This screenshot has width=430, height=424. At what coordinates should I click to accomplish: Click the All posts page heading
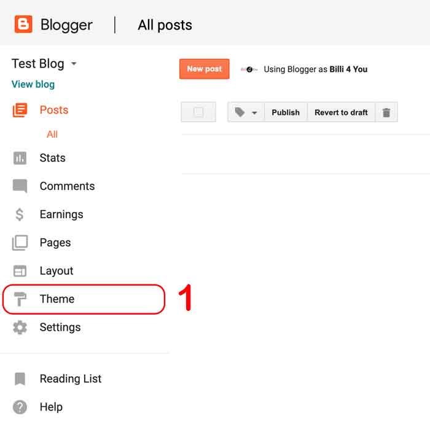click(165, 25)
